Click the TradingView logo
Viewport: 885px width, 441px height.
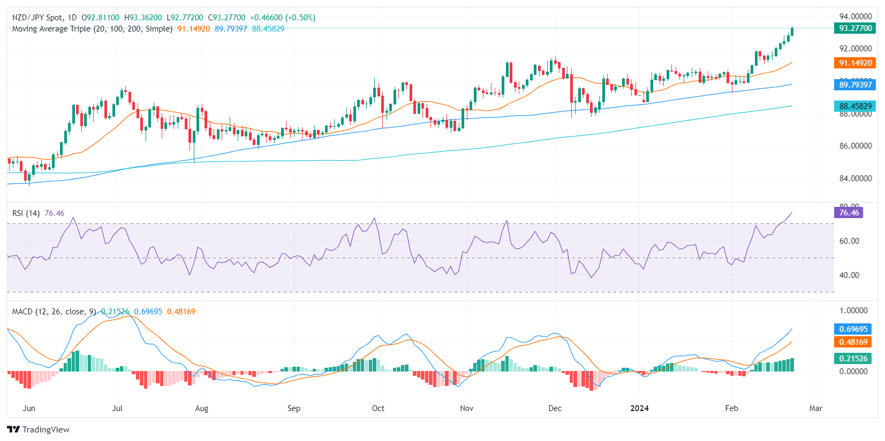[x=38, y=429]
